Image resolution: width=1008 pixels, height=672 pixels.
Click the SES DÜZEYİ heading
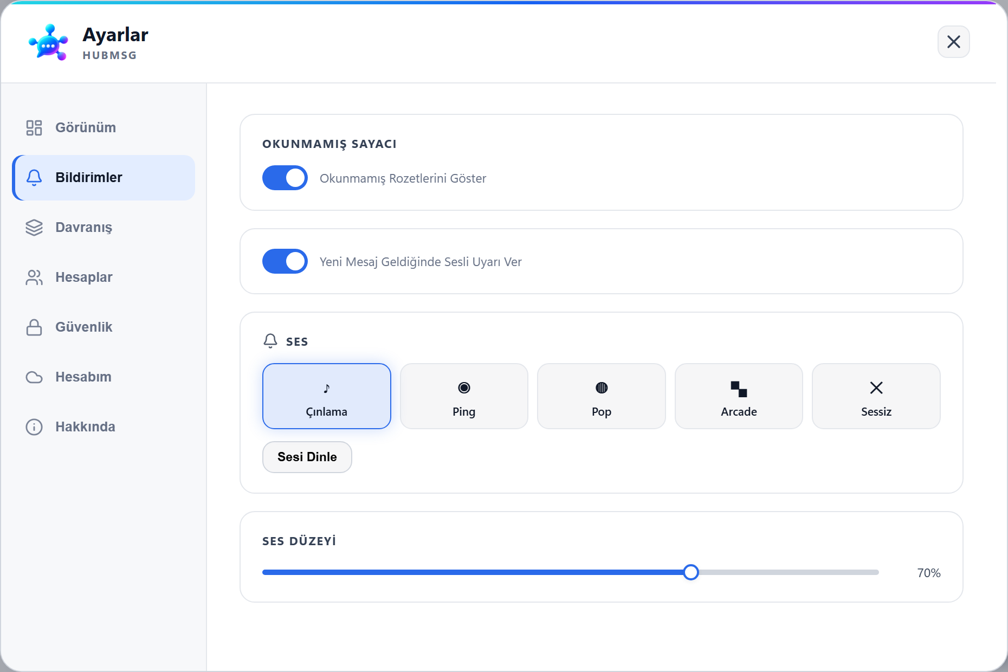299,541
